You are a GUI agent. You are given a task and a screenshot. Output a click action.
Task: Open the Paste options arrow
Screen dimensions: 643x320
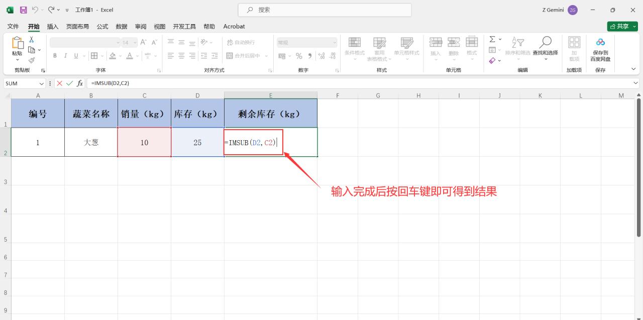(x=17, y=60)
